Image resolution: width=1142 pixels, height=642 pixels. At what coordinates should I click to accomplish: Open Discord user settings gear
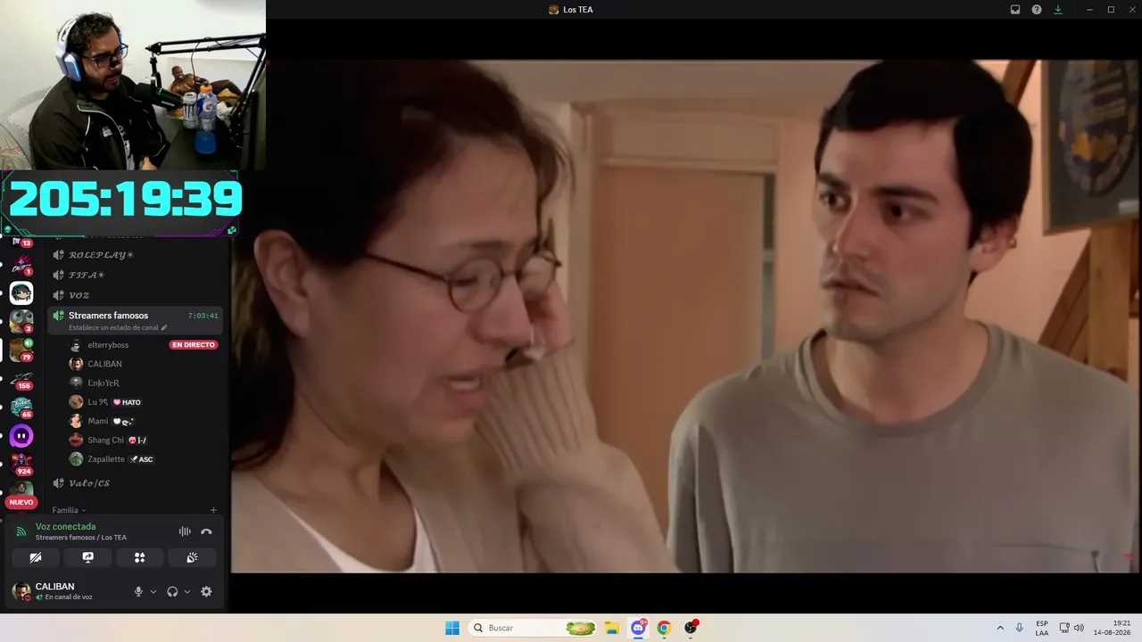[x=206, y=591]
